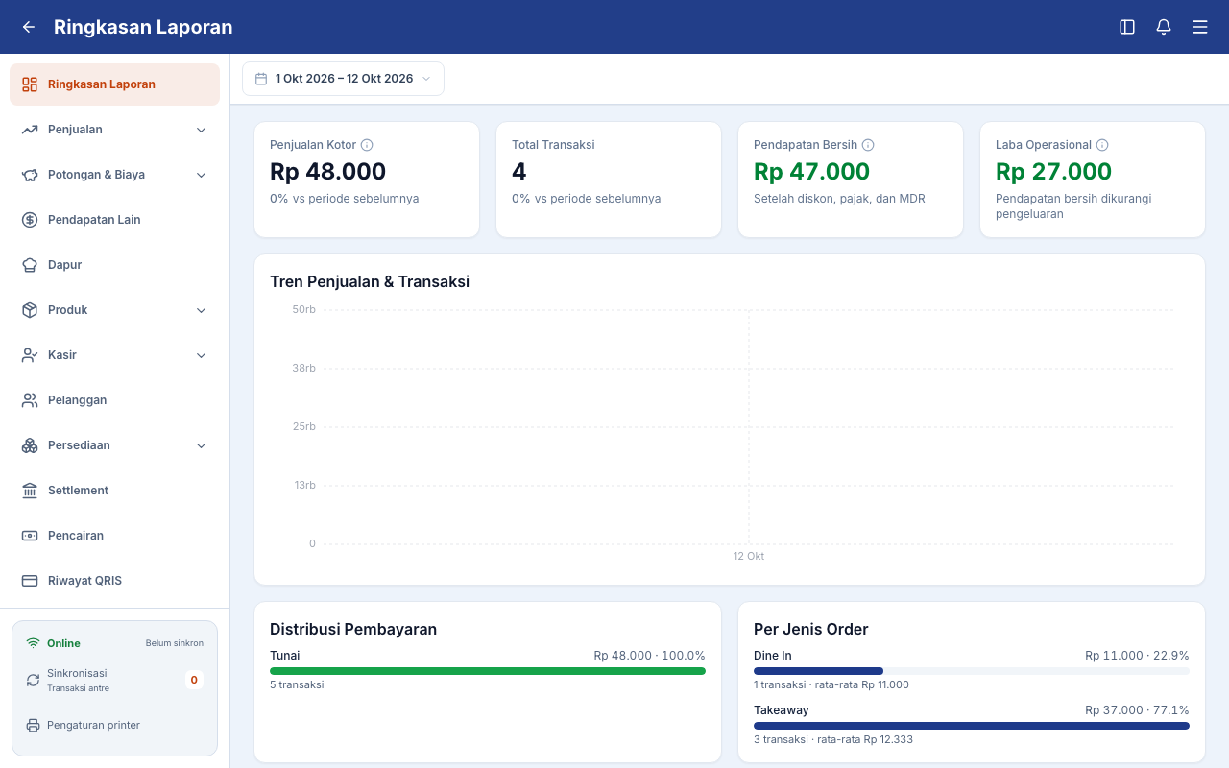Click info icon beside Laba Operasional
Viewport: 1229px width, 768px height.
[1102, 145]
